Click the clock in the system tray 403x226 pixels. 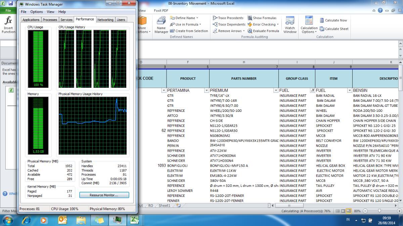click(387, 220)
